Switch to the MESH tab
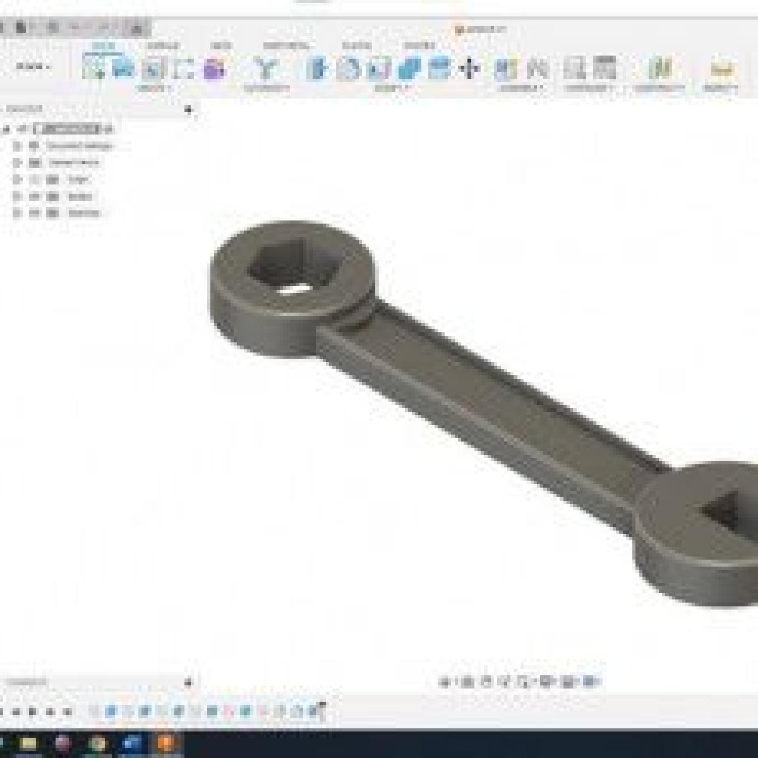Screen dimensions: 758x758 (x=220, y=45)
